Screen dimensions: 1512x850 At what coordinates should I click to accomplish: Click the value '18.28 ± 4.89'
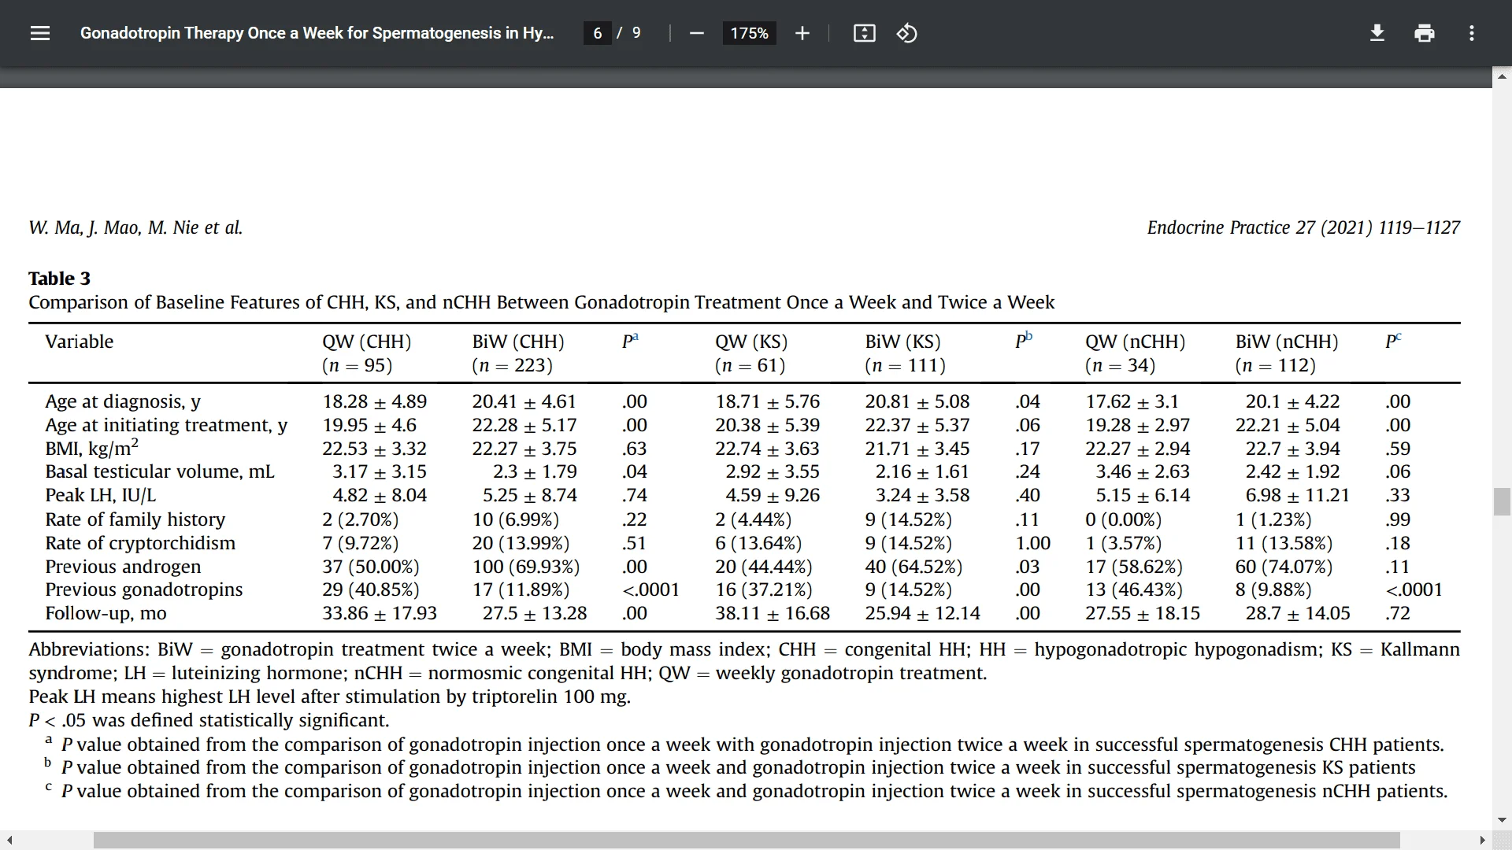coord(374,401)
